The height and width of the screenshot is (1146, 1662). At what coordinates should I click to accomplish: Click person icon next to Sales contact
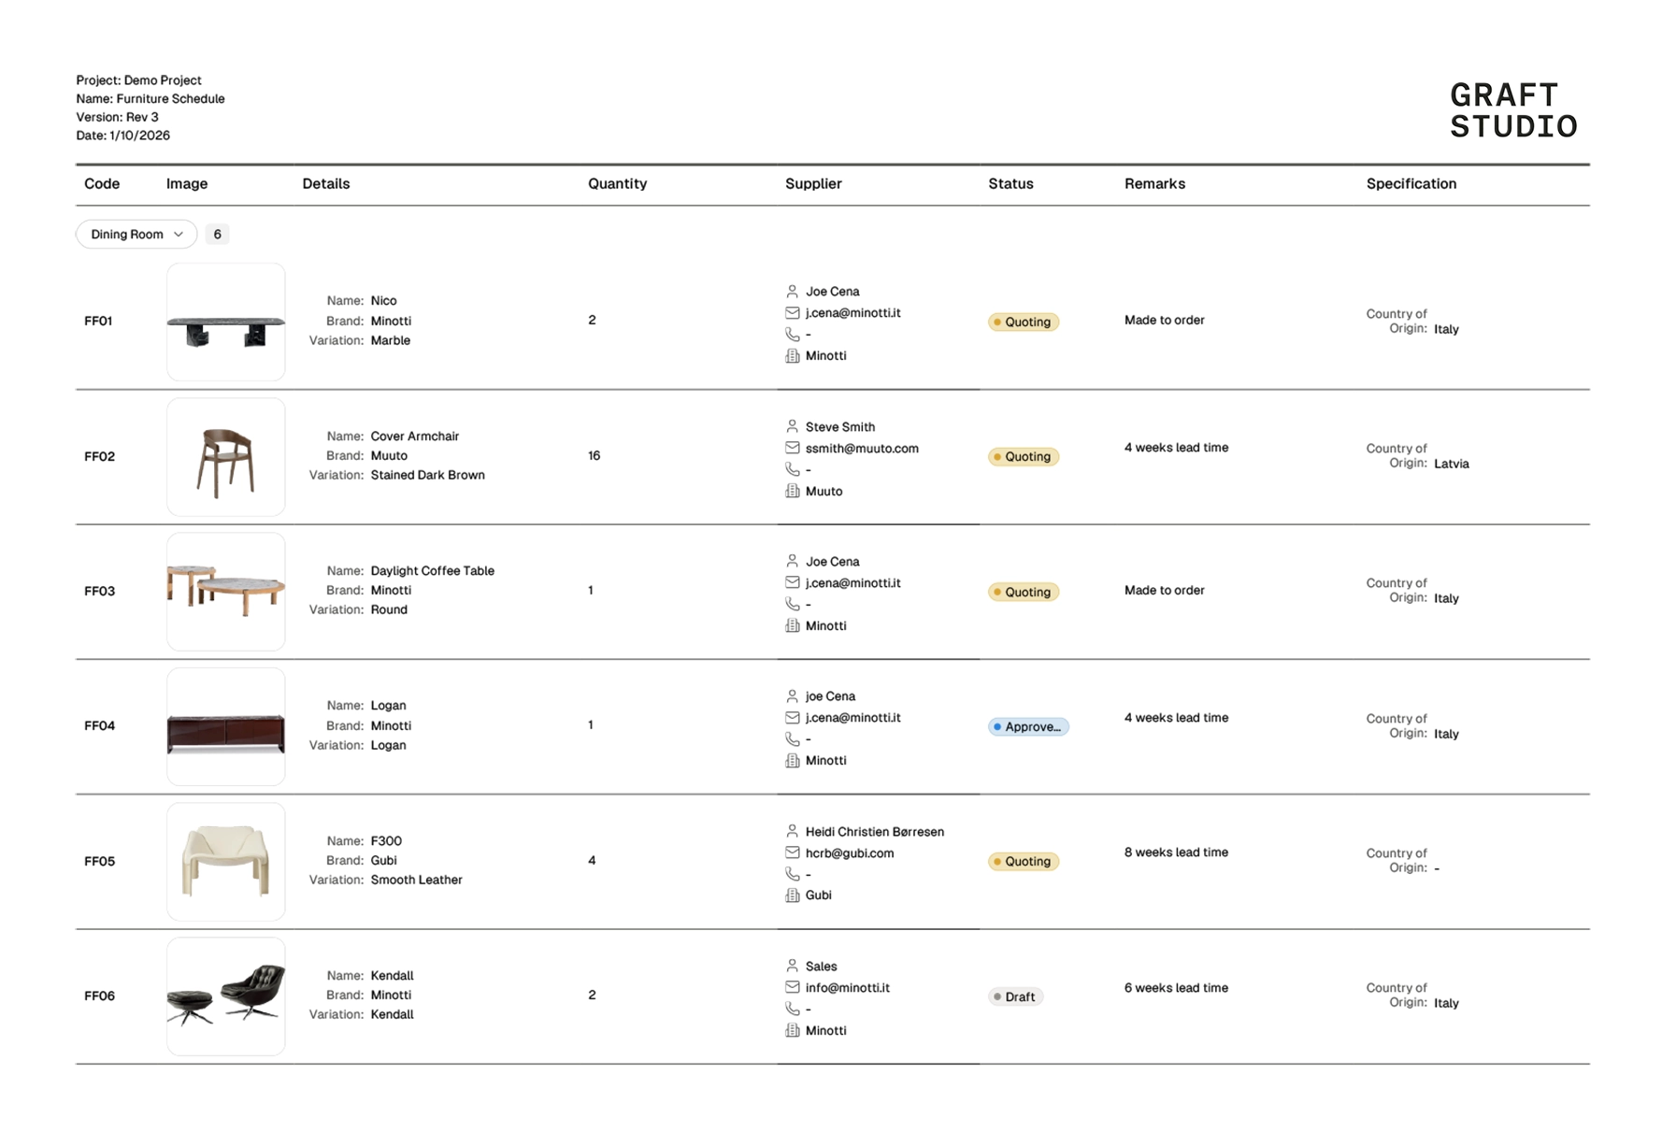792,966
